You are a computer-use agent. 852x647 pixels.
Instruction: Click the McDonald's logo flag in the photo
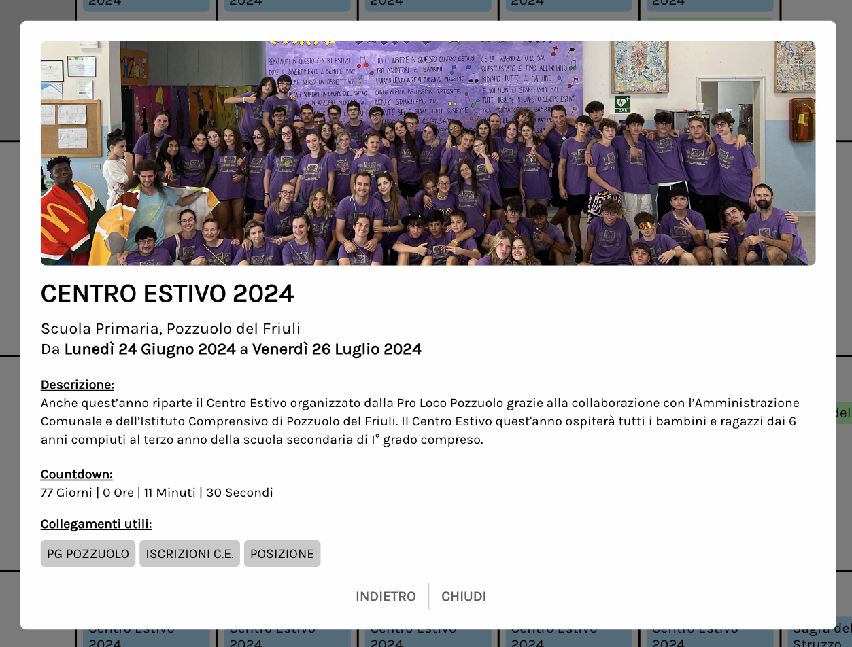pos(65,216)
